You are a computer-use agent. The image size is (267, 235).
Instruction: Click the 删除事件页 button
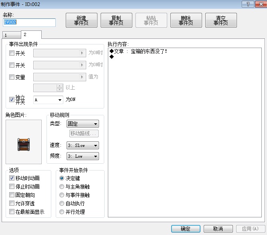coord(186,20)
